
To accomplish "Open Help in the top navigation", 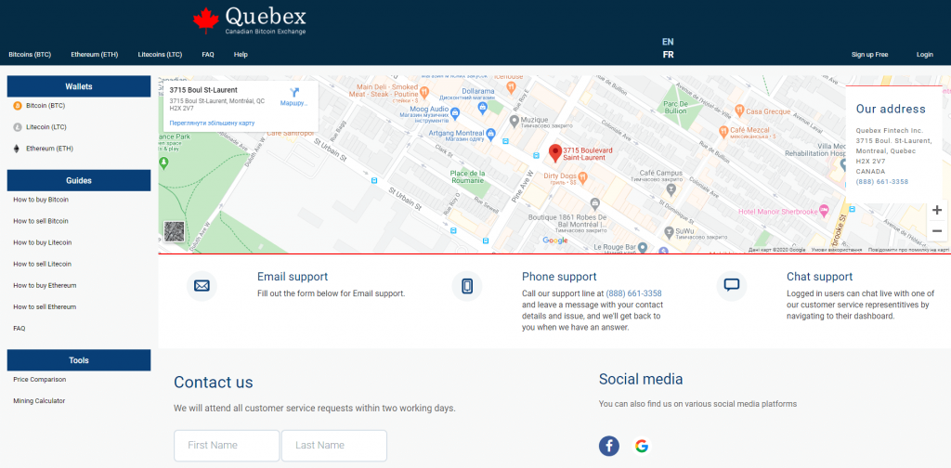I will click(241, 55).
